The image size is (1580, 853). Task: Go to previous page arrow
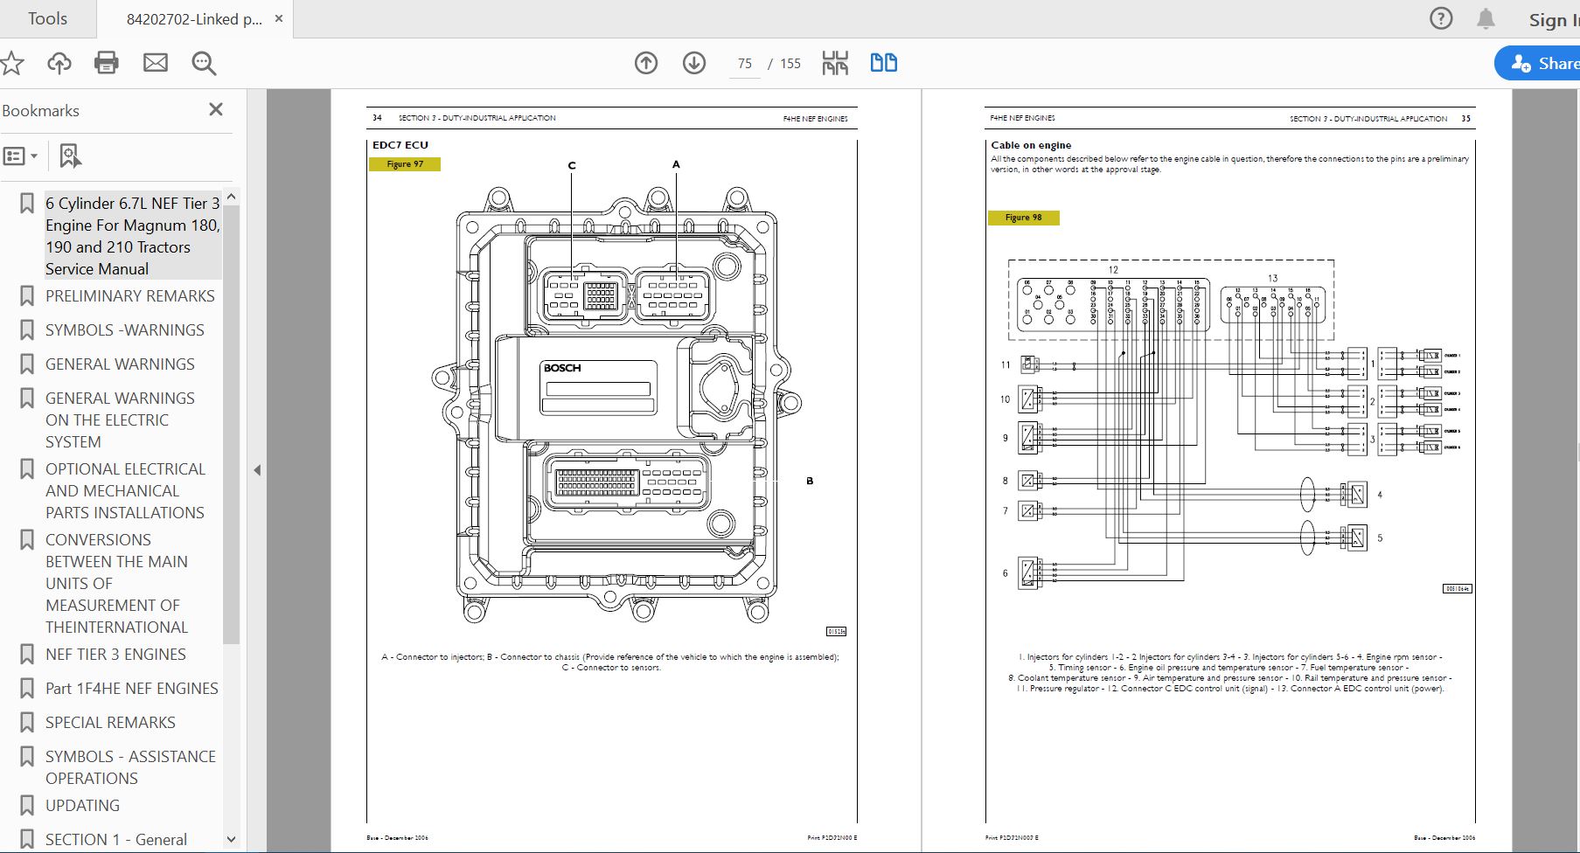646,63
